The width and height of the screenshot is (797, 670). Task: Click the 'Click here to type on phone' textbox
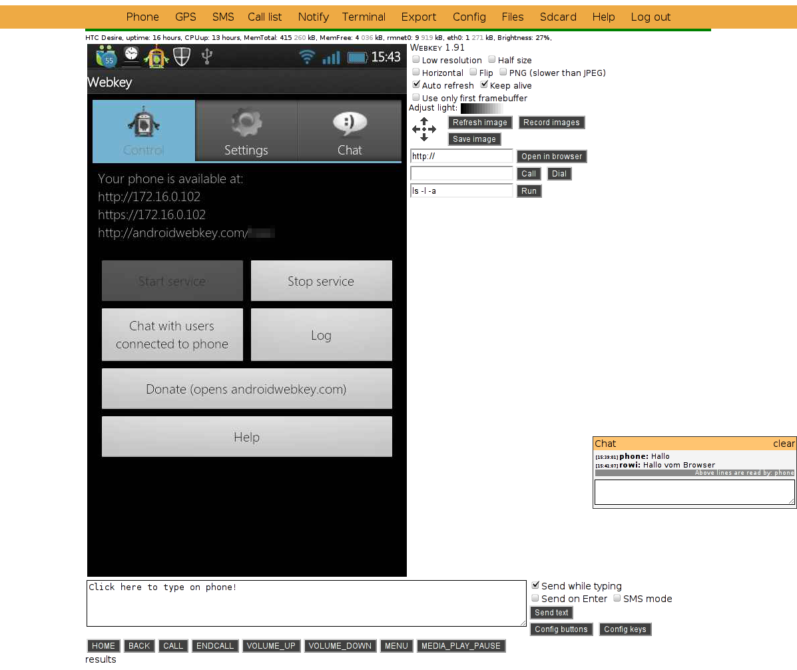306,603
